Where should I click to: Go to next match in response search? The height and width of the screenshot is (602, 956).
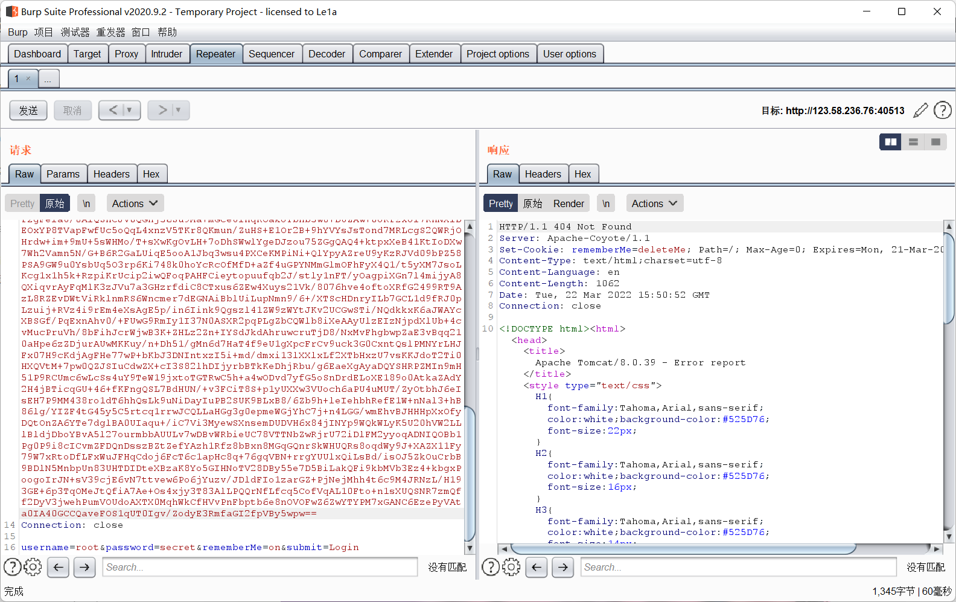[563, 567]
